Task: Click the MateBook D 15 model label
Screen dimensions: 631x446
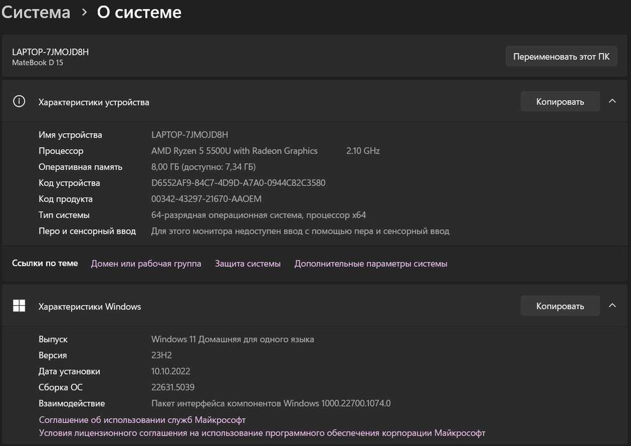Action: (38, 62)
